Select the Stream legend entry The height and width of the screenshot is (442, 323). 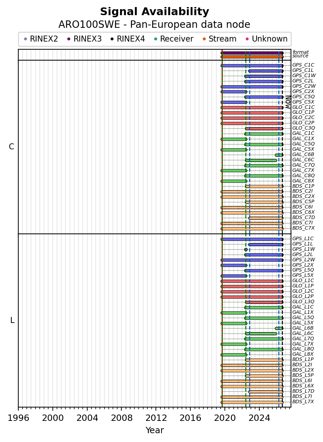click(x=219, y=39)
